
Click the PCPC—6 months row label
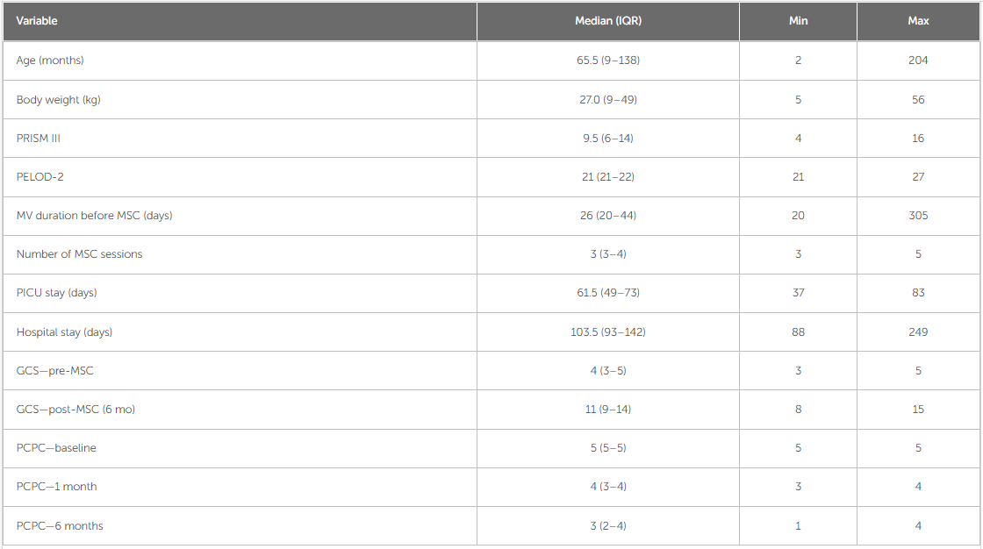pyautogui.click(x=60, y=526)
